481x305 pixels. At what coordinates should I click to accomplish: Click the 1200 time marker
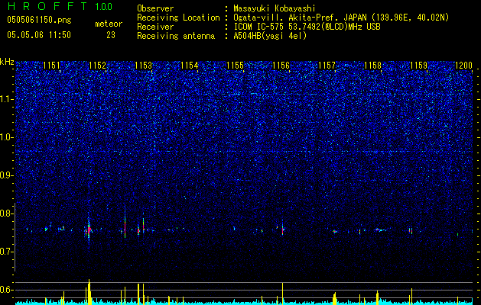464,66
